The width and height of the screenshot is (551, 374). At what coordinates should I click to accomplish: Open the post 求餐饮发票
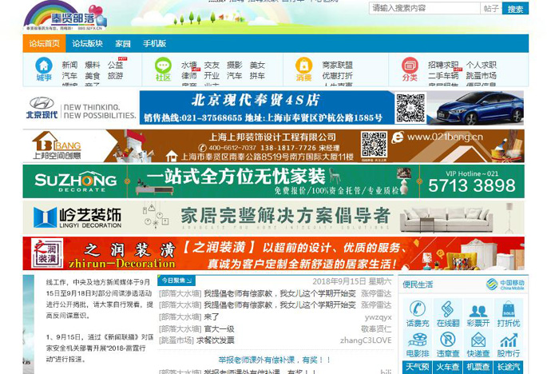tap(215, 340)
